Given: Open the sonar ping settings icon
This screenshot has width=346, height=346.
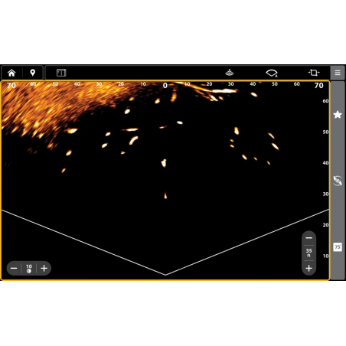Looking at the screenshot, I should [x=230, y=73].
